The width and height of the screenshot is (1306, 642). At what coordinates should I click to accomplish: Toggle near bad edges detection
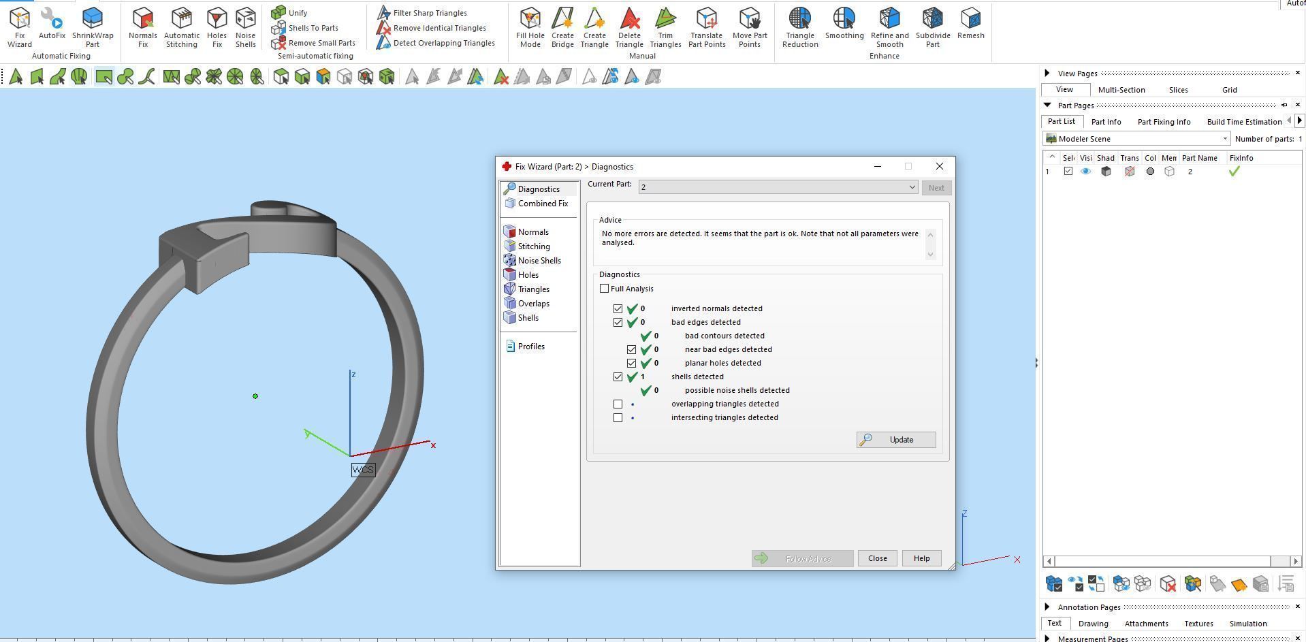631,349
